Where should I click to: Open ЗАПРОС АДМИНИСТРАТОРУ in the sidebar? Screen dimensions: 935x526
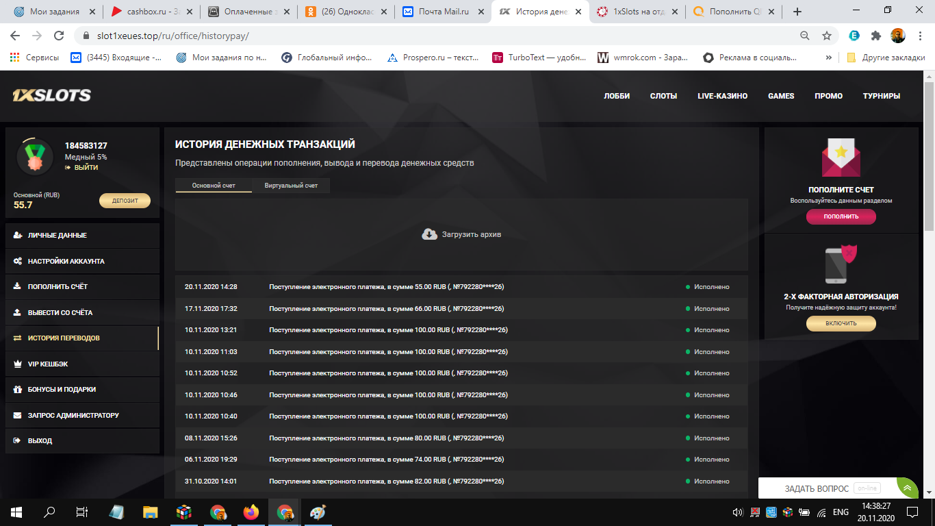[x=82, y=415]
